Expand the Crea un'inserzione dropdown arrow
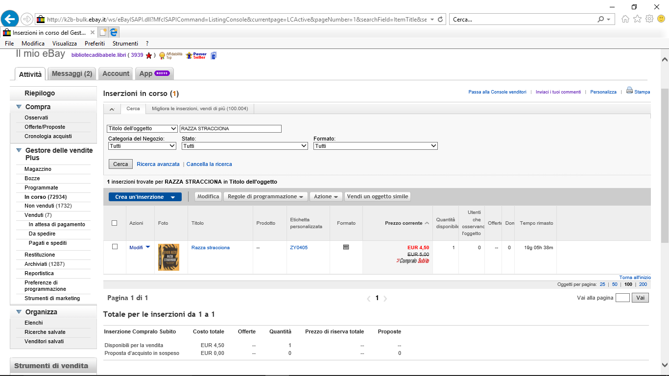 [172, 197]
